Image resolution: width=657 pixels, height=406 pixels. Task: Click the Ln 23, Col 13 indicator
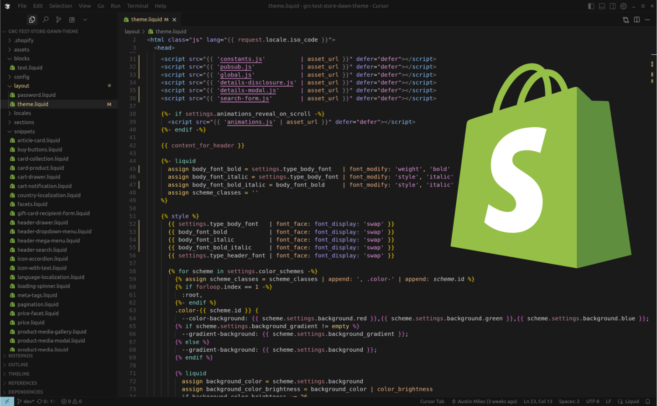(538, 401)
